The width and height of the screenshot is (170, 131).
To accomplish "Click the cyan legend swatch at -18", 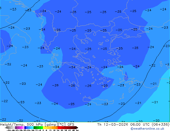I will 32,128.
